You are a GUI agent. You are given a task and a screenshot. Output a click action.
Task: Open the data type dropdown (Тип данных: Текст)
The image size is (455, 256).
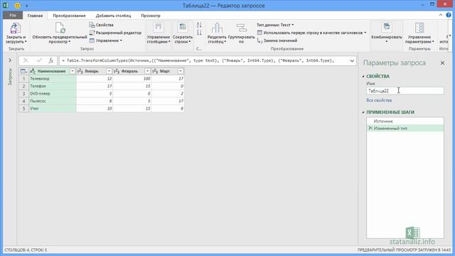point(275,25)
